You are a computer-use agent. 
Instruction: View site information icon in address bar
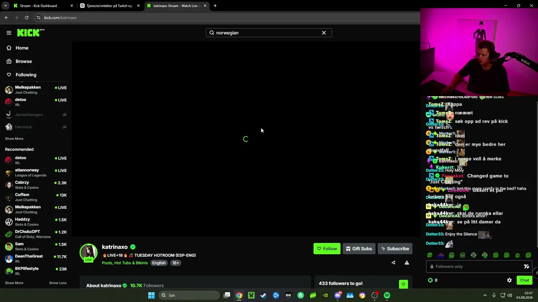(x=39, y=18)
